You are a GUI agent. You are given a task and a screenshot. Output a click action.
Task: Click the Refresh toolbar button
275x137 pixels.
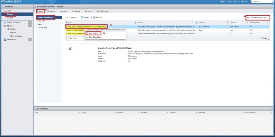85,17
